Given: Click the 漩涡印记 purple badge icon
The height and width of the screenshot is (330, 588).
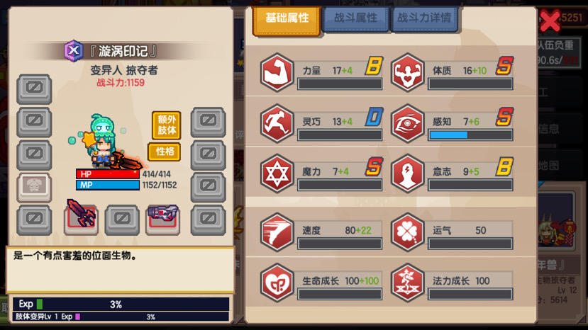Looking at the screenshot, I should coord(74,50).
